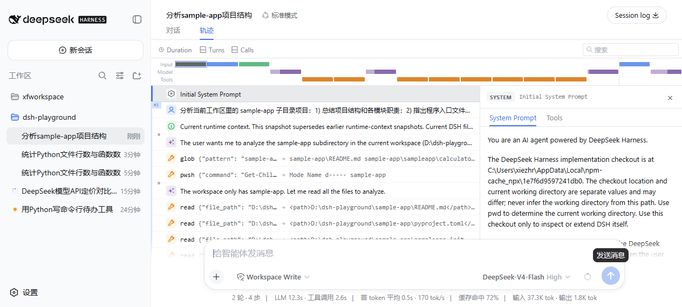Toggle the Turns timeline view
The image size is (682, 307).
pos(212,50)
